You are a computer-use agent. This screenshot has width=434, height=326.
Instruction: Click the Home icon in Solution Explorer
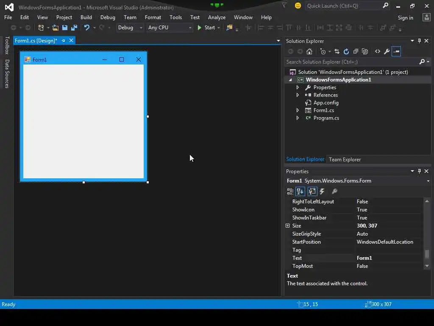(x=309, y=51)
